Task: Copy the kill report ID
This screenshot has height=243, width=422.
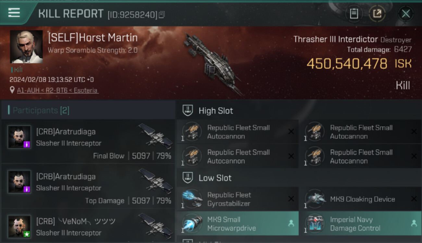Action: [x=162, y=14]
